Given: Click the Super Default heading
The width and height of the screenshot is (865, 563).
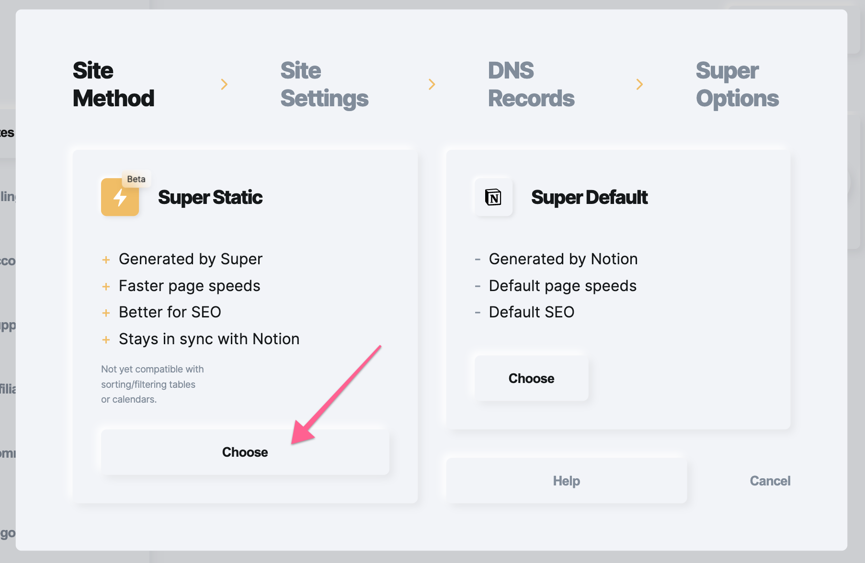Looking at the screenshot, I should point(589,197).
